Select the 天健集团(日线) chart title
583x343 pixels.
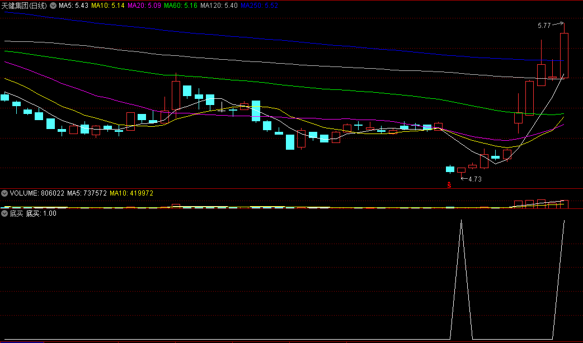pos(24,6)
